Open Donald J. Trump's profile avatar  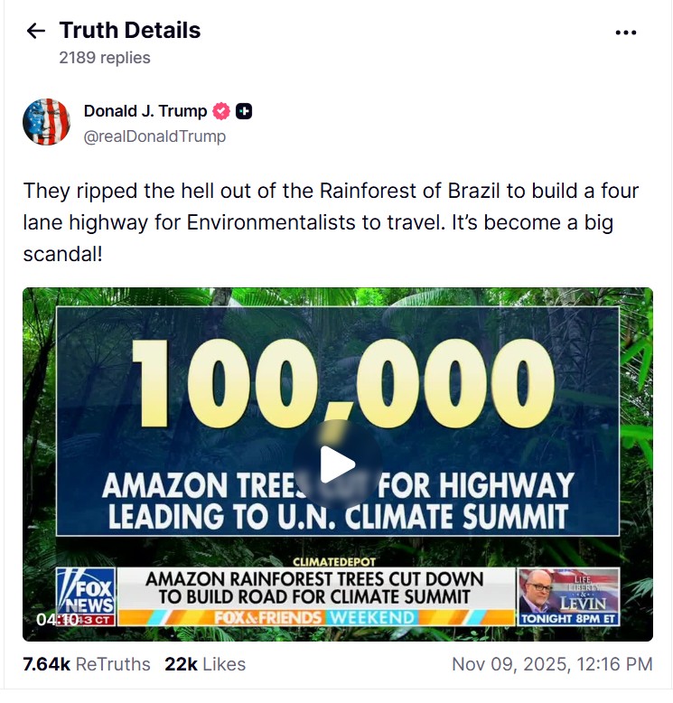pos(46,122)
